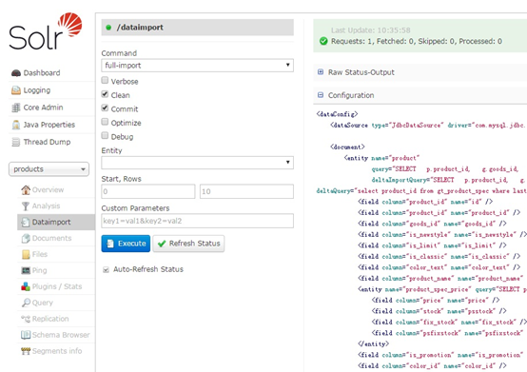Open the Overview section
The width and height of the screenshot is (527, 372).
coord(49,190)
